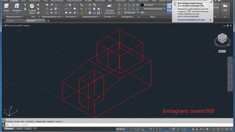Viewport: 235px width, 132px height.
Task: Toggle МОДЕЛЬ model space button
Action: pyautogui.click(x=120, y=129)
